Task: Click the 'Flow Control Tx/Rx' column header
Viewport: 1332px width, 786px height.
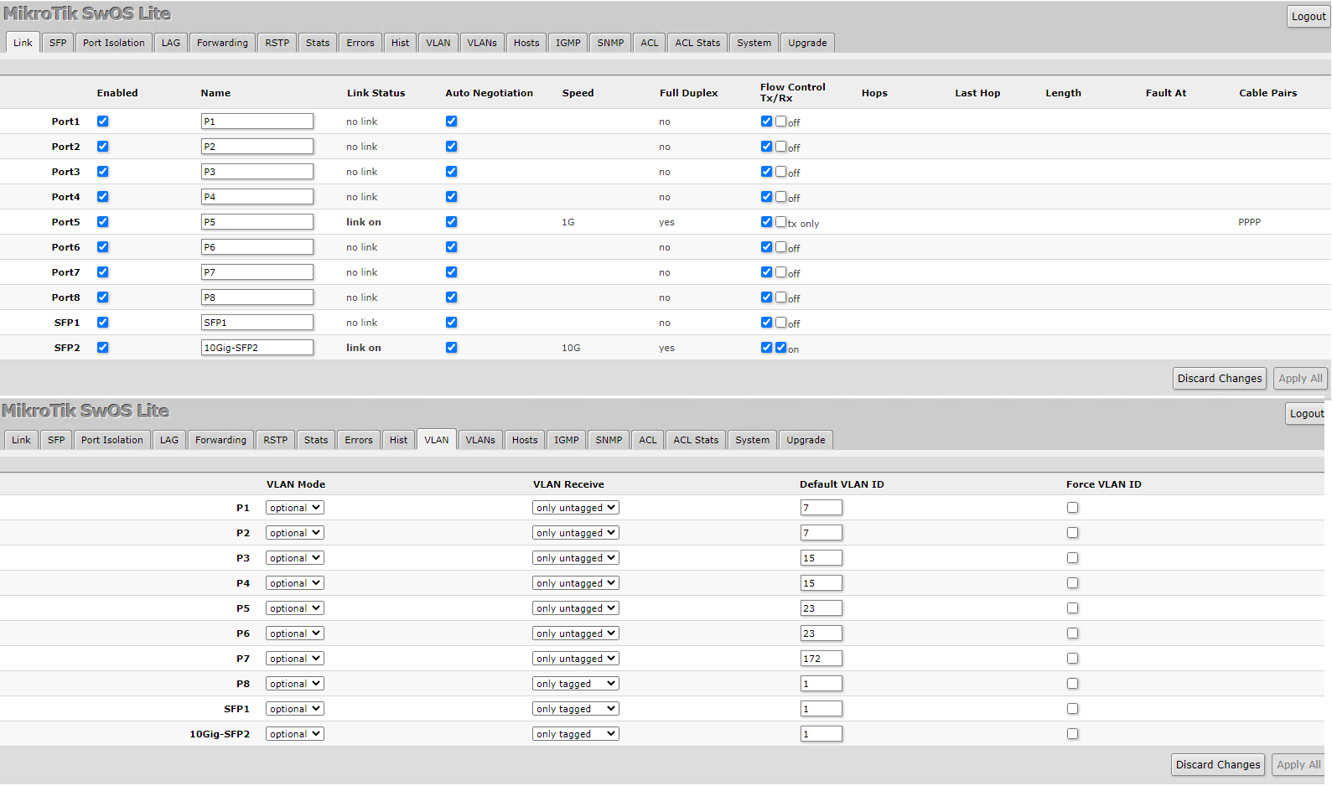Action: 793,92
